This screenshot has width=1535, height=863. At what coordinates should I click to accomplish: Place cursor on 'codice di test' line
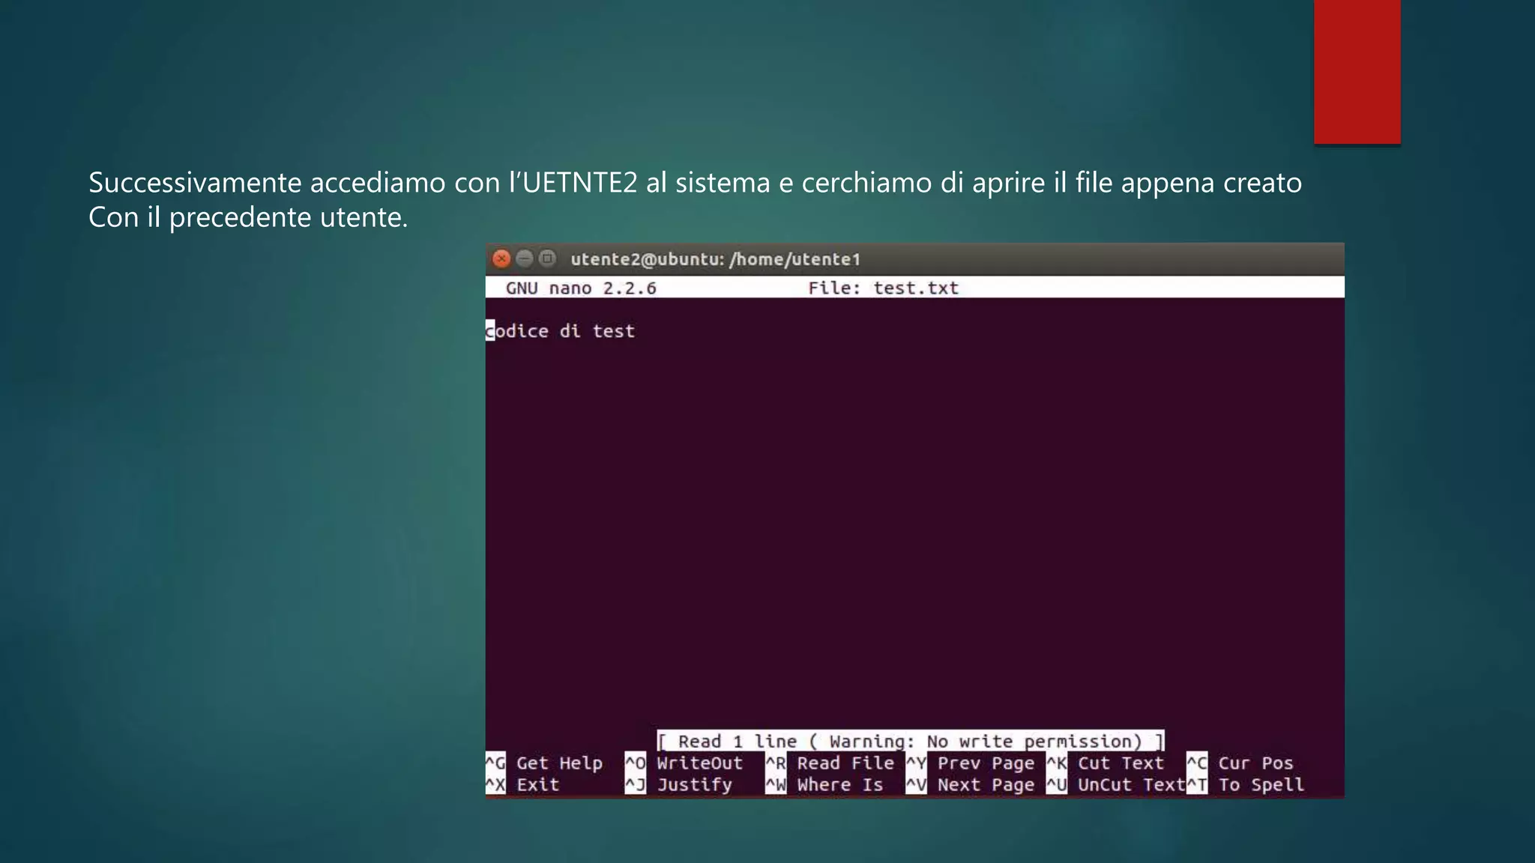point(560,331)
